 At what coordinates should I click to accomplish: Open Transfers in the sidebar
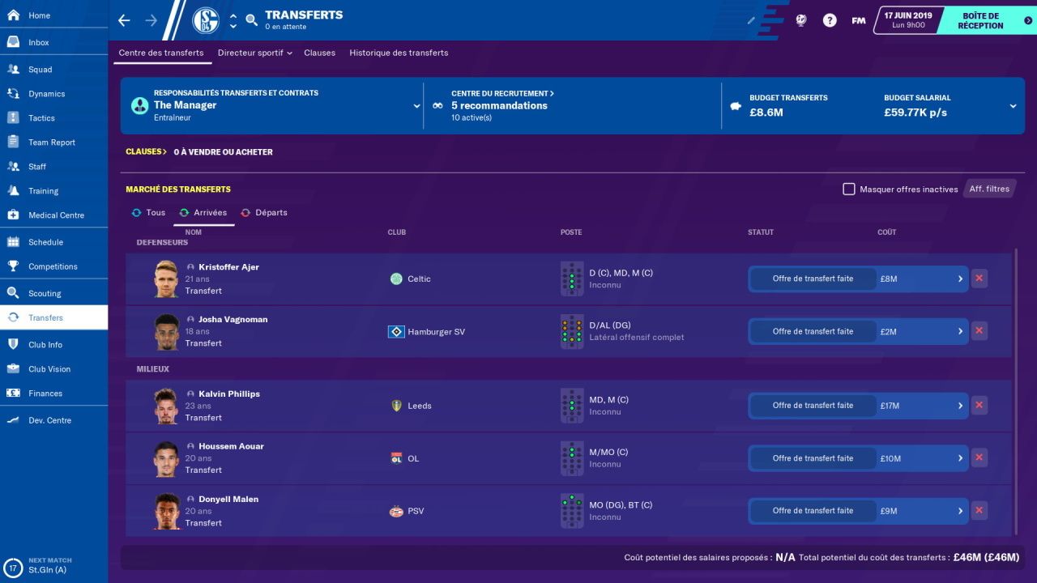(x=53, y=317)
